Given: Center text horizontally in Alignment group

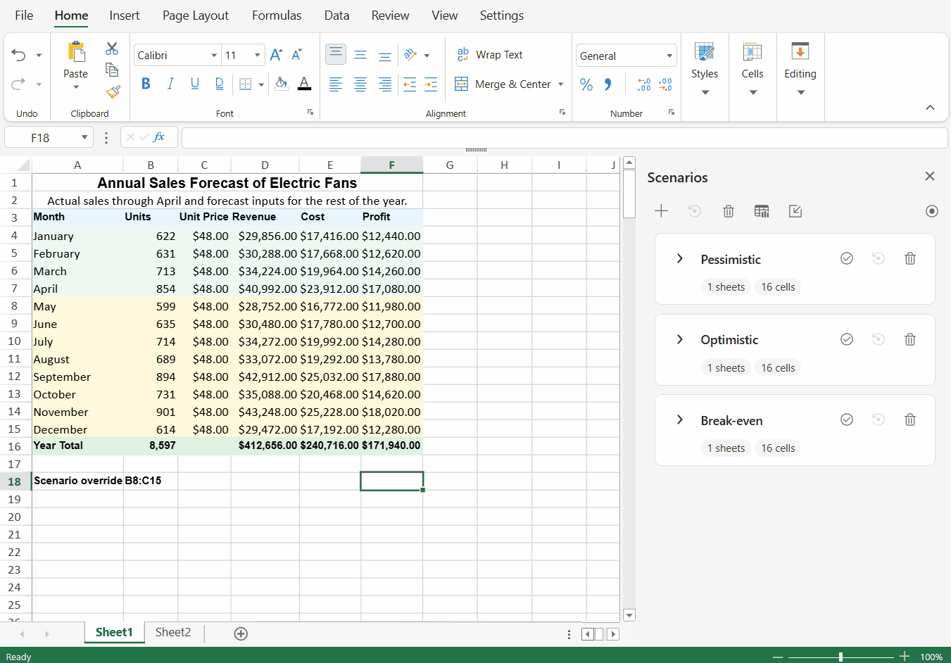Looking at the screenshot, I should coord(360,84).
